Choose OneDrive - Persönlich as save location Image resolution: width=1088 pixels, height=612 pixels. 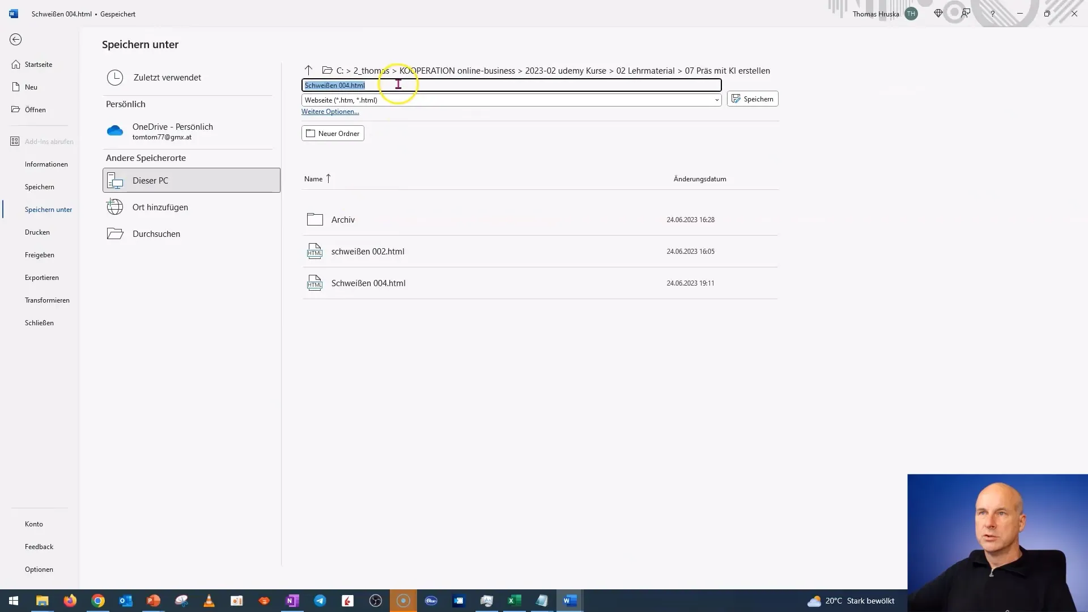pyautogui.click(x=191, y=131)
